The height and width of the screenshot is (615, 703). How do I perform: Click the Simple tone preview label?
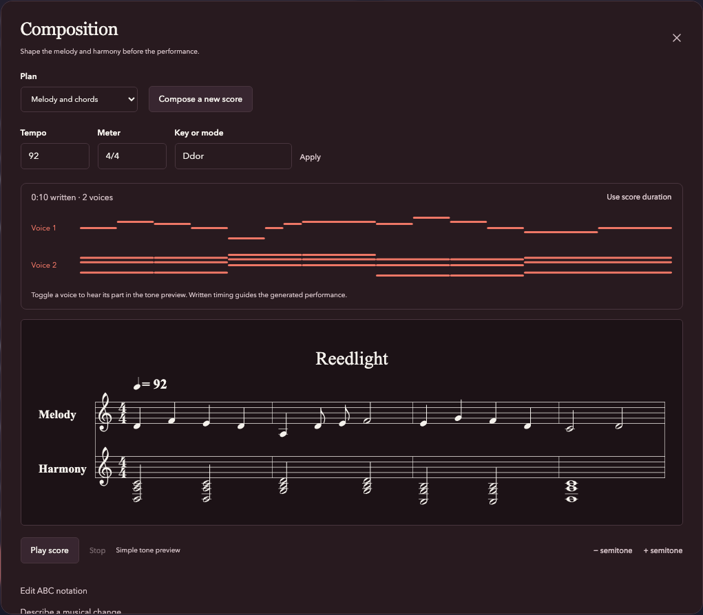click(148, 550)
